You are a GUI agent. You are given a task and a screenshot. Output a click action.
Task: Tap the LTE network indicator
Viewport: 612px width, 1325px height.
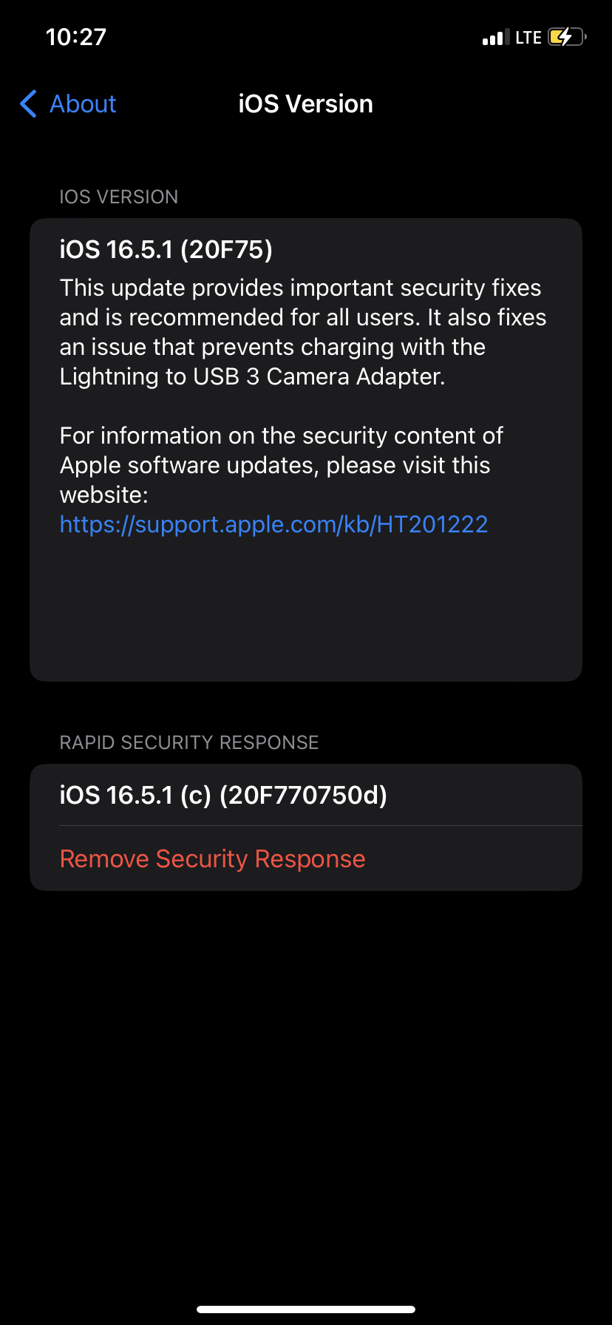[528, 38]
